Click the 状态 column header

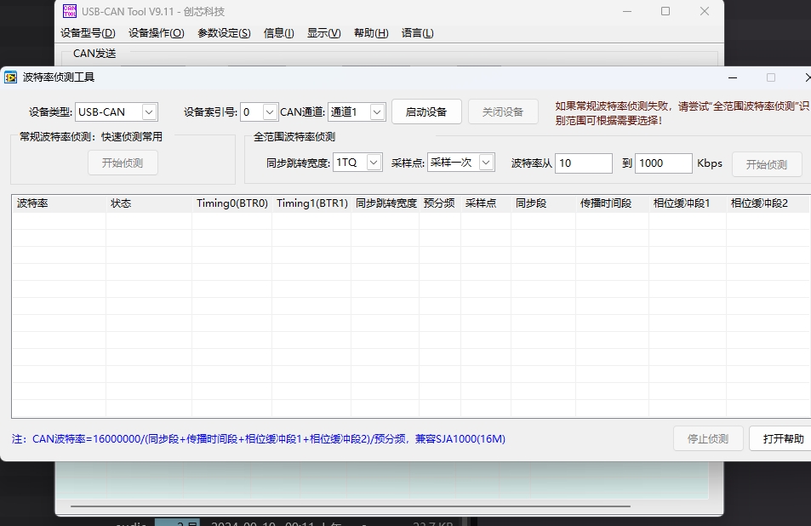[149, 203]
